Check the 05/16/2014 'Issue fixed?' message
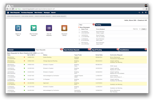Screen dimensions: 154x101 [x=79, y=43]
